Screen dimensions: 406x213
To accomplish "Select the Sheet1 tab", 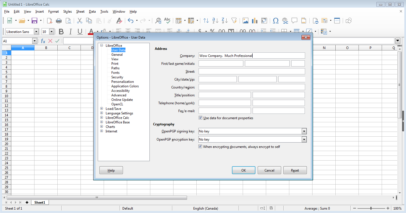I will [40, 202].
